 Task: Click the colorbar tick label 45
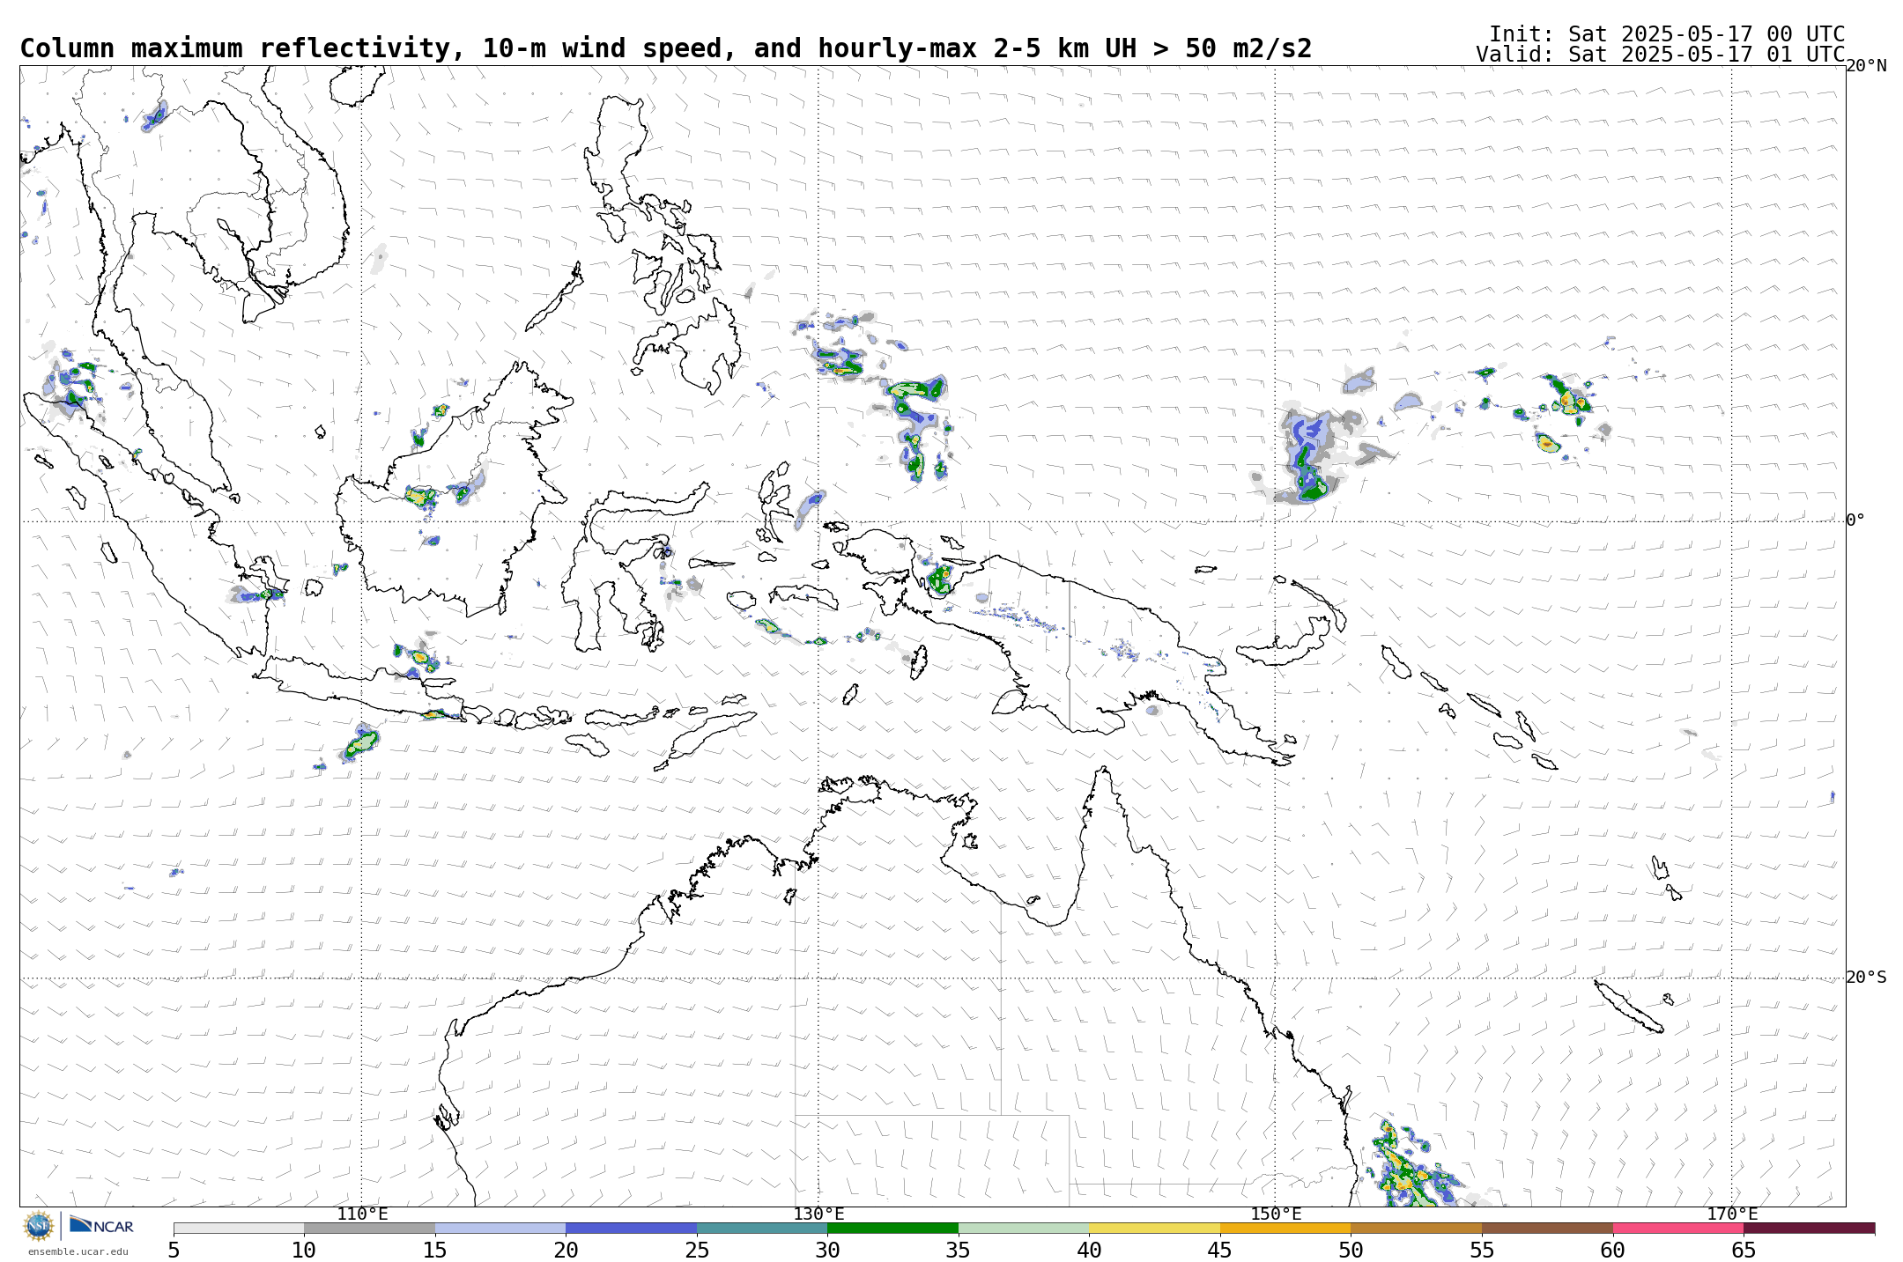[1220, 1250]
